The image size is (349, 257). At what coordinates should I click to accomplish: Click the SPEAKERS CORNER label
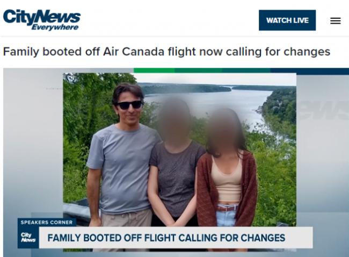[47, 222]
